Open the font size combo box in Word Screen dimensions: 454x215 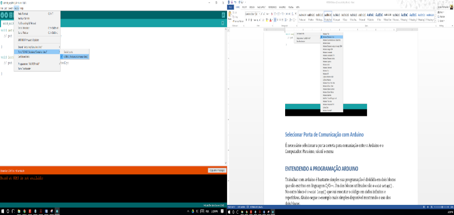coord(258,14)
